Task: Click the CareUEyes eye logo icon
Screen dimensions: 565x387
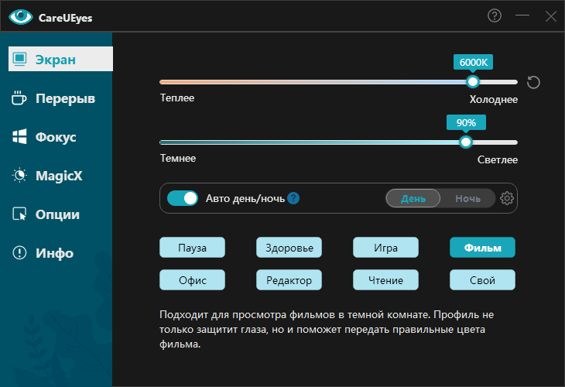Action: [x=19, y=15]
